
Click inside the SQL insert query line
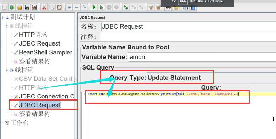click(163, 94)
